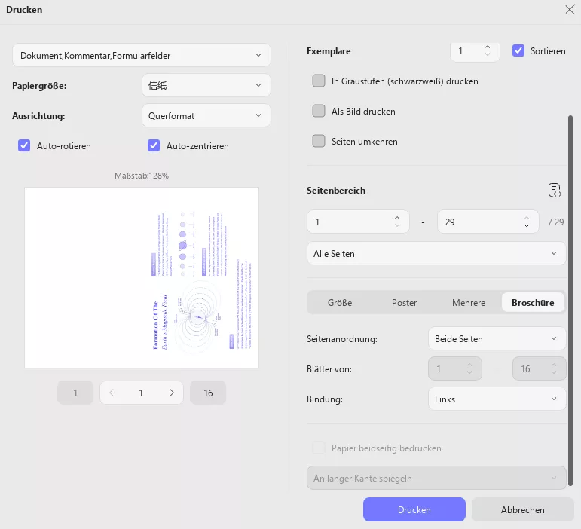Open the Papiergröße dropdown

coord(206,85)
